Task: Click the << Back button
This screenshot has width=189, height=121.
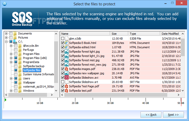Action: [x=151, y=115]
